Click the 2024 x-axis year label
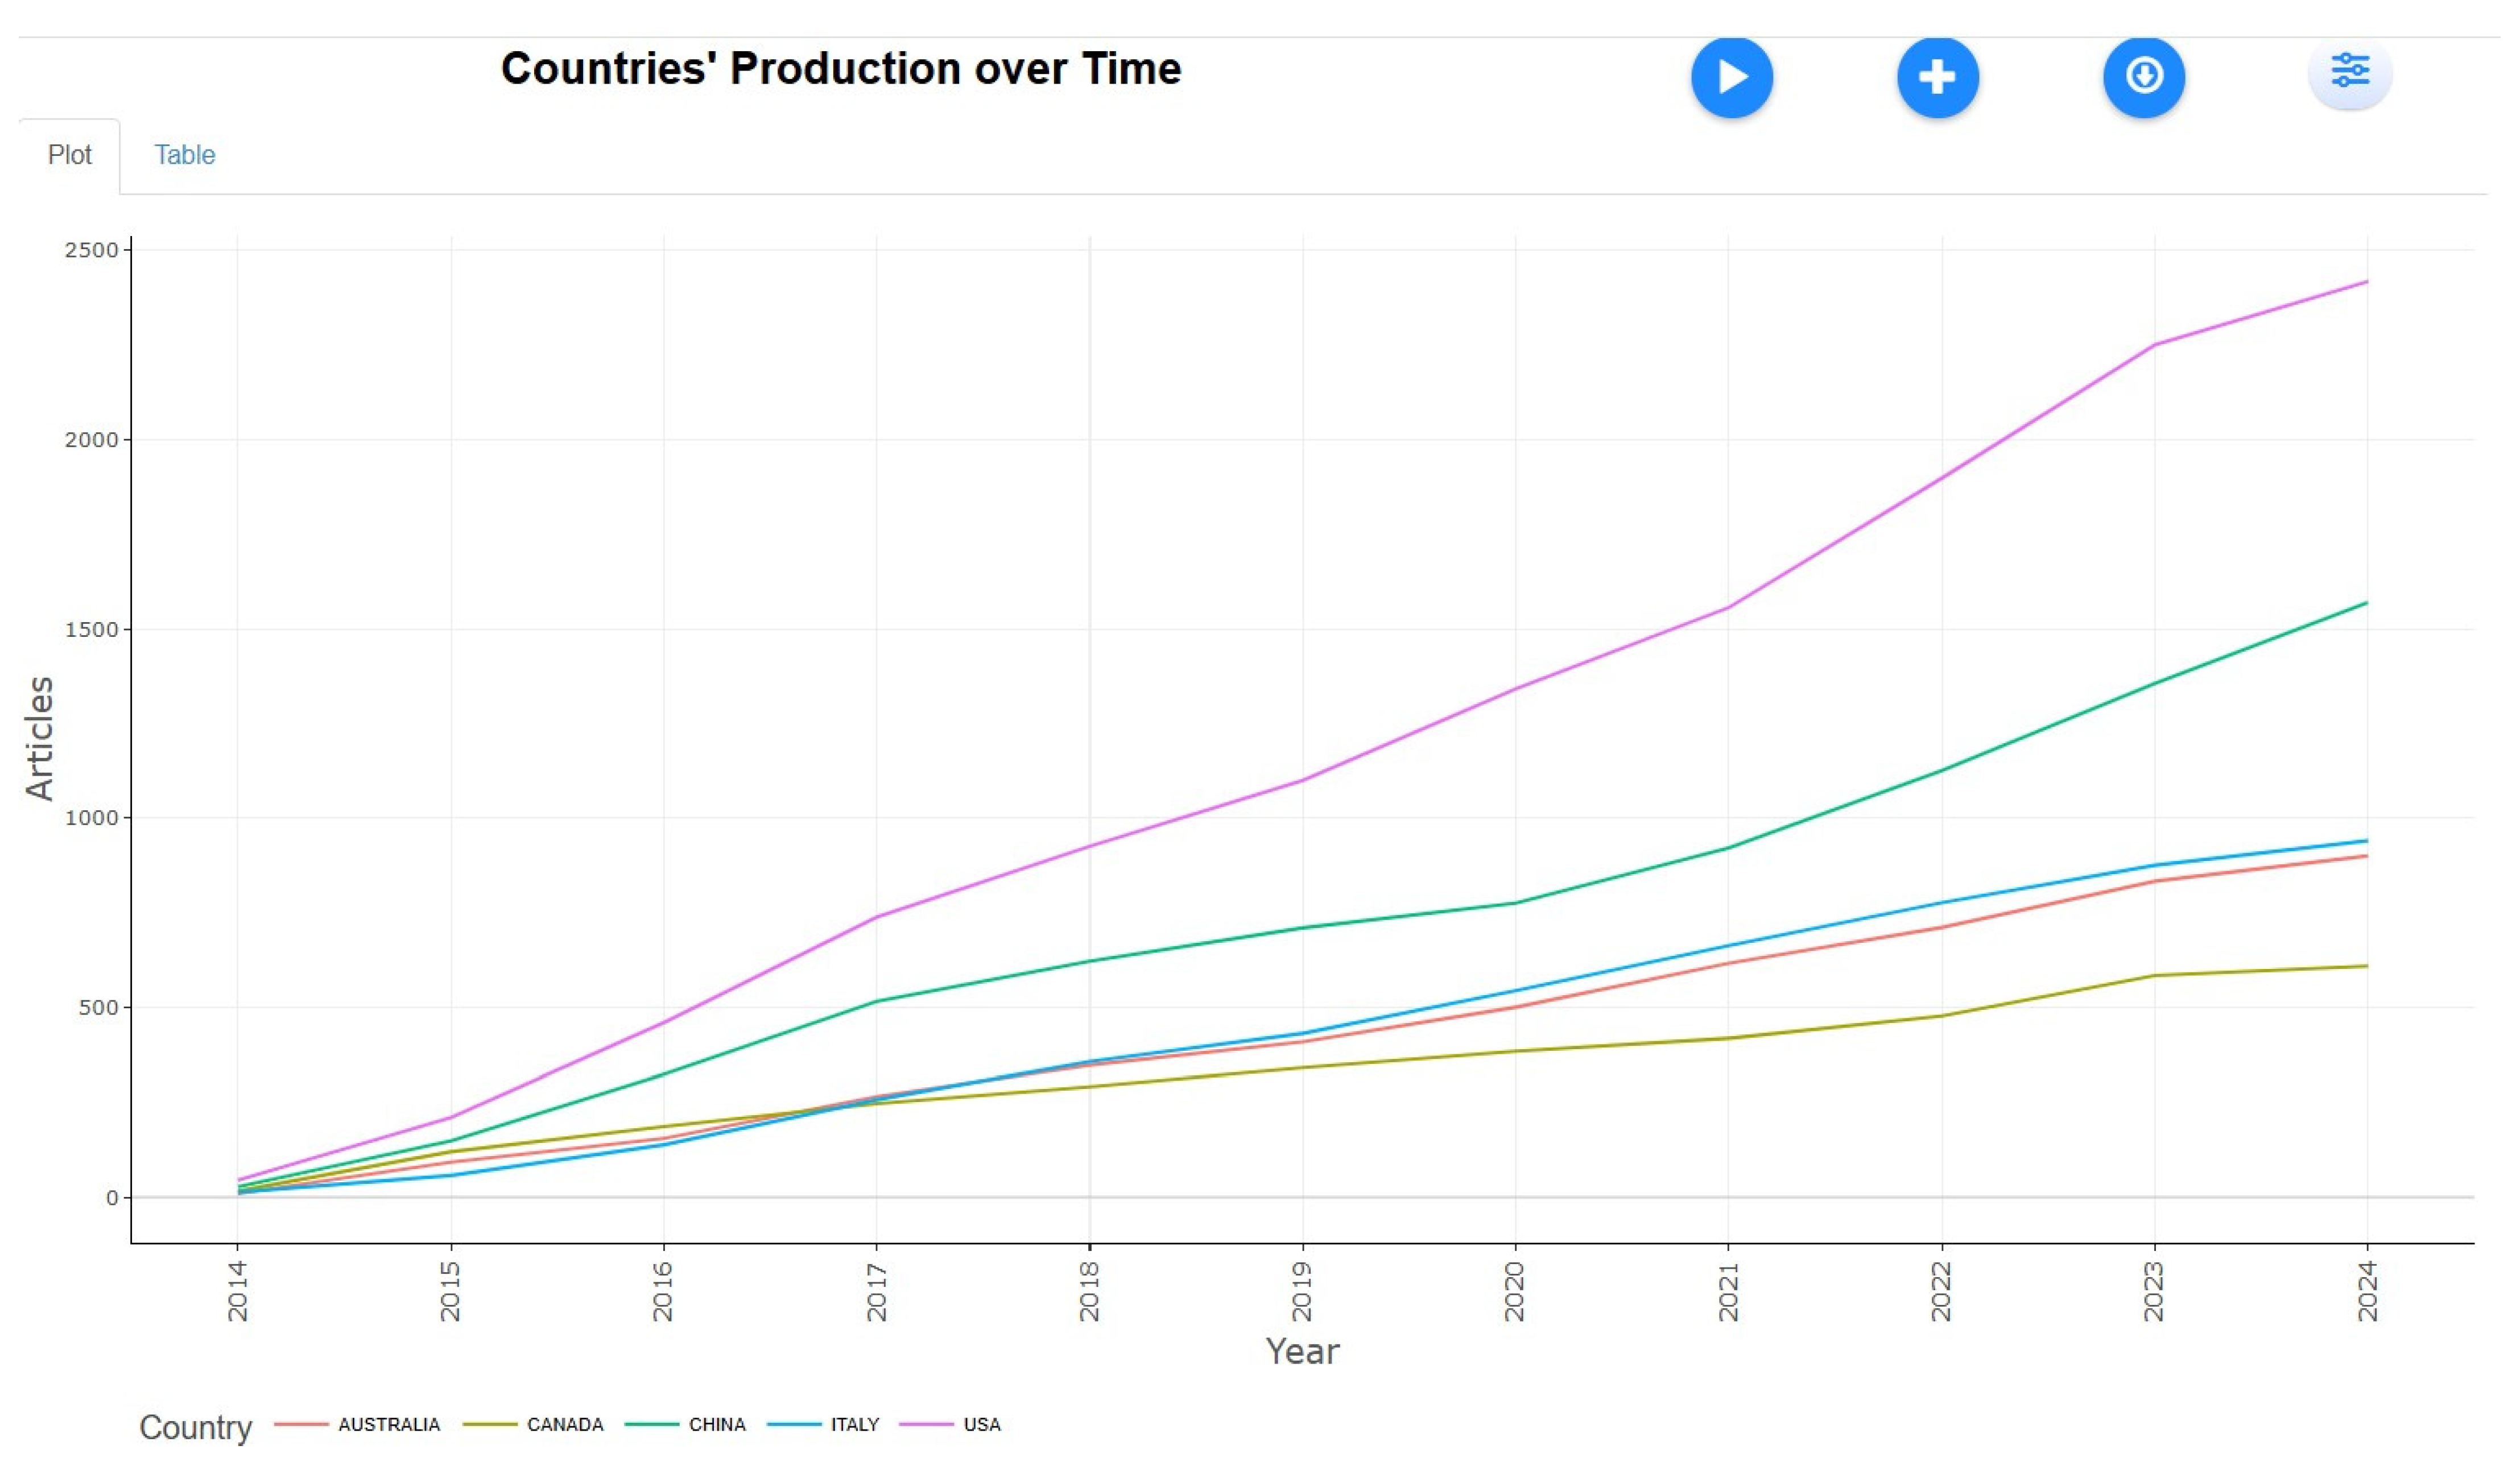The height and width of the screenshot is (1462, 2520). click(x=2367, y=1291)
